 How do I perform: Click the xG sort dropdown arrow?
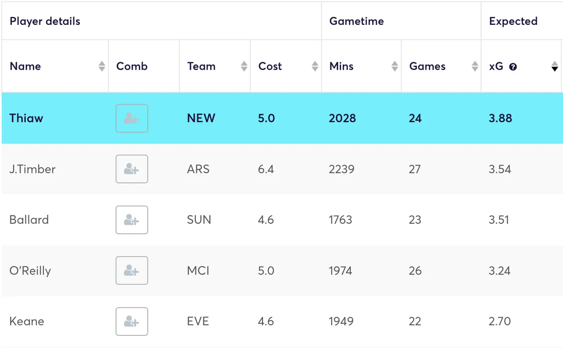555,67
